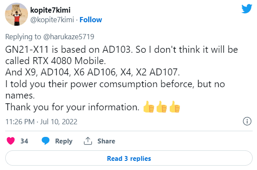Like the tweet with the heart icon
Image resolution: width=257 pixels, height=170 pixels.
click(10, 141)
